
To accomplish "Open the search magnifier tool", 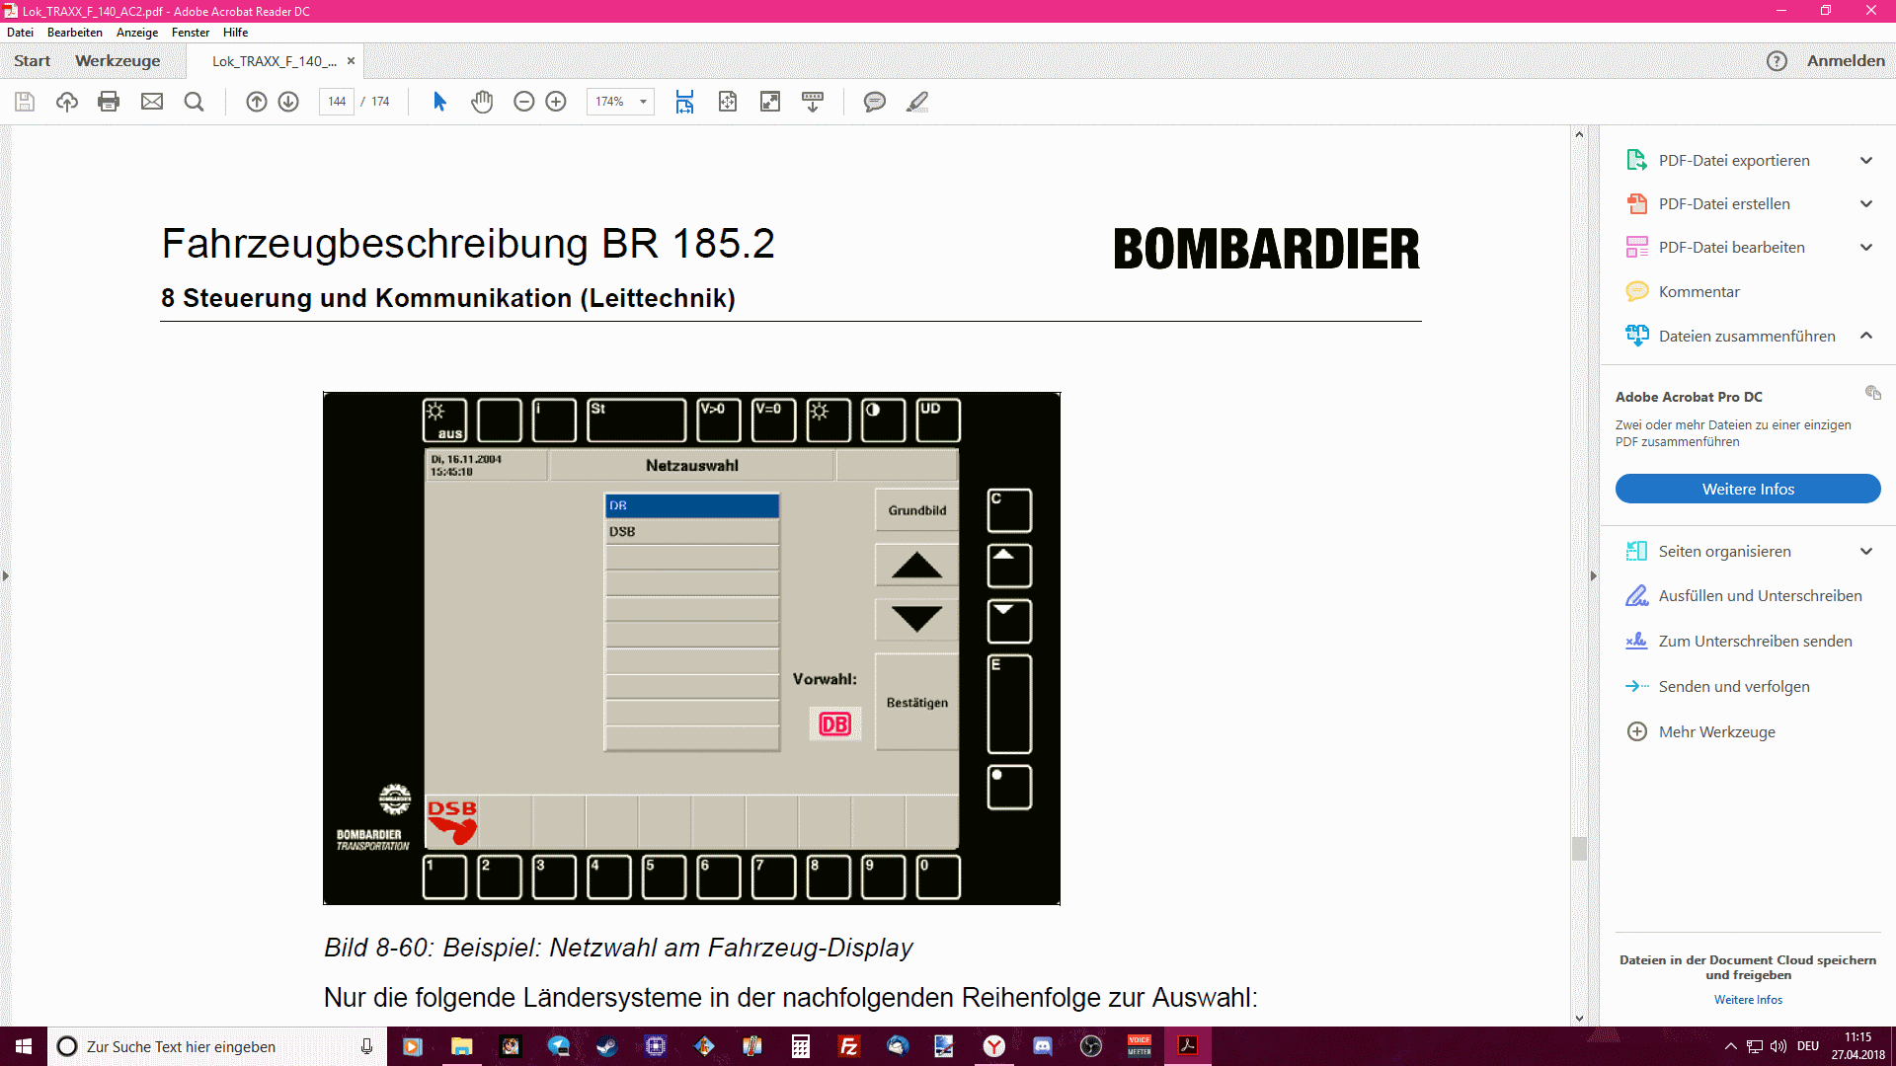I will pyautogui.click(x=194, y=102).
